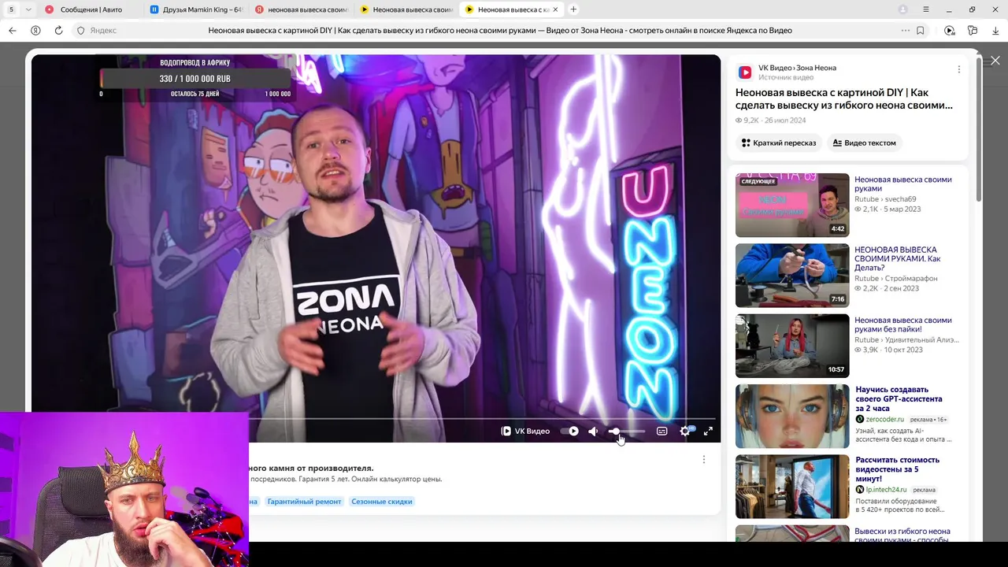Open the browser downloads icon
This screenshot has height=567, width=1008.
(x=996, y=31)
